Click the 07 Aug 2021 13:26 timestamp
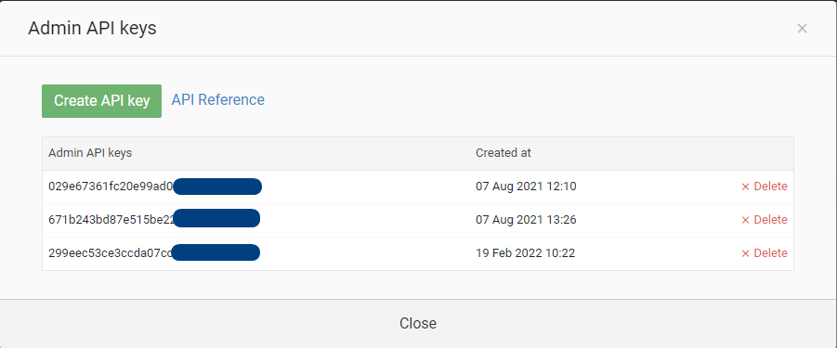The image size is (837, 348). coord(526,220)
